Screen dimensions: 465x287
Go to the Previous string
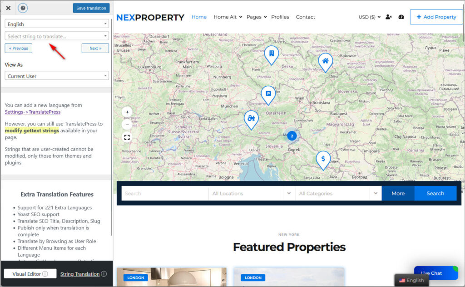(x=18, y=48)
